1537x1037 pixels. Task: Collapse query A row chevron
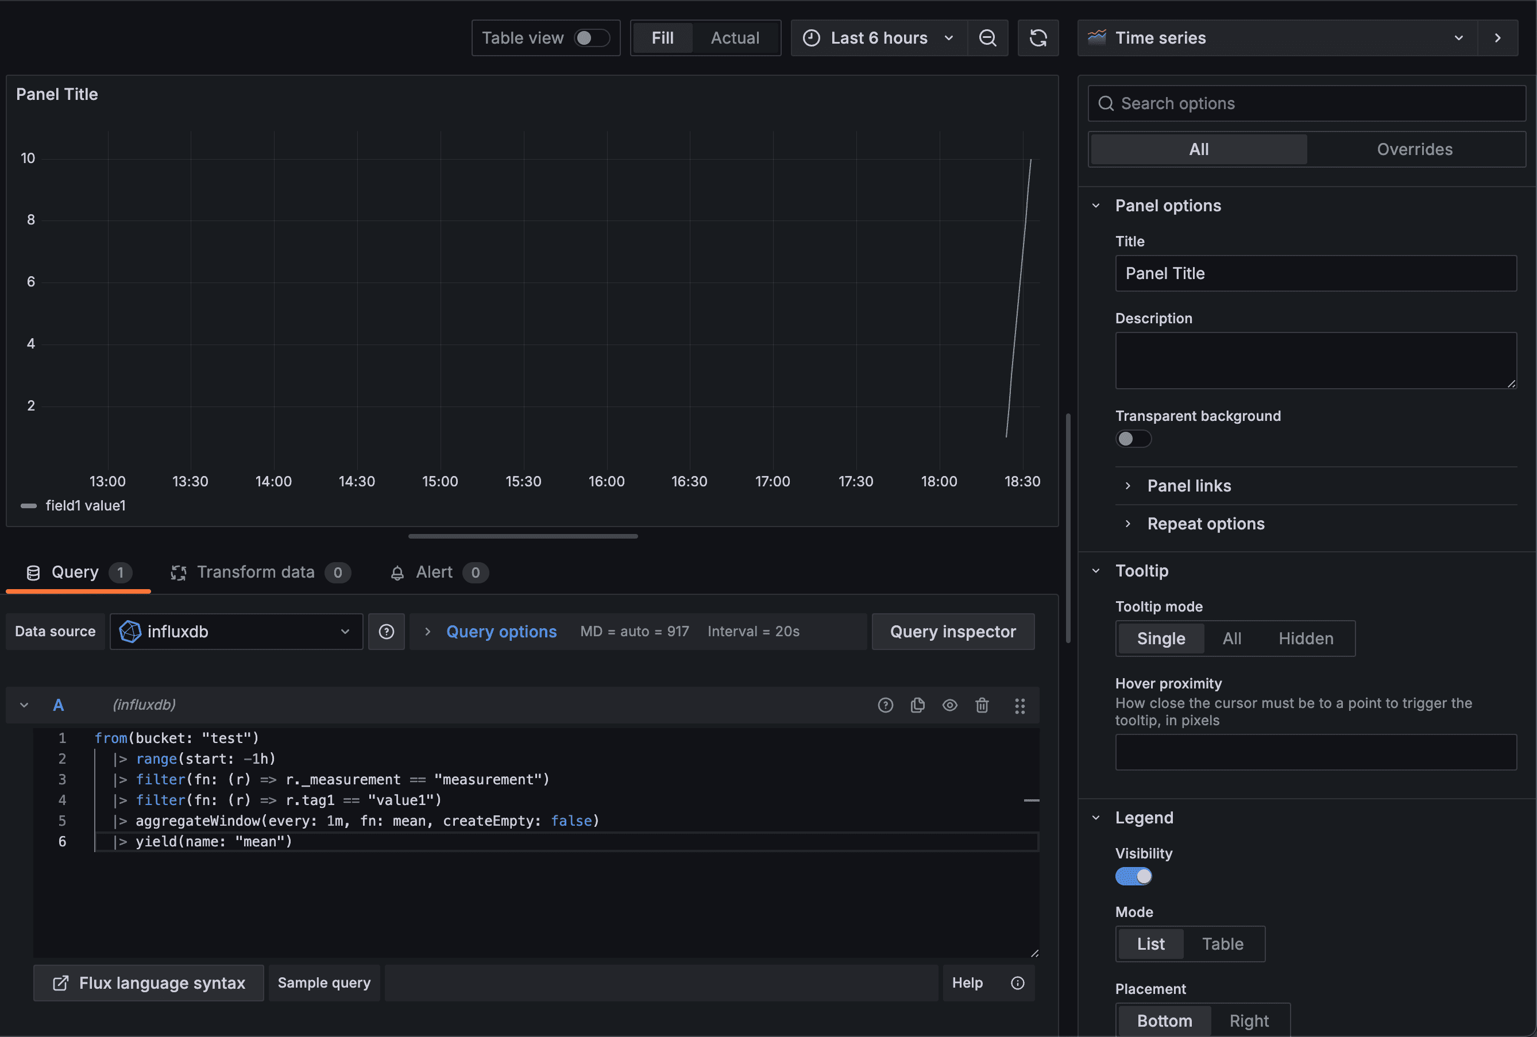pyautogui.click(x=25, y=705)
